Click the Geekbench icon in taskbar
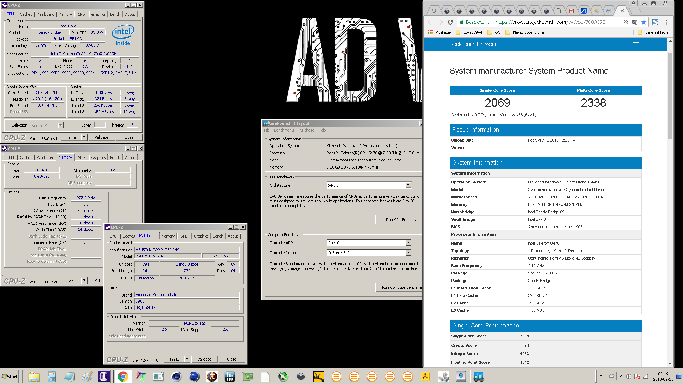Image resolution: width=683 pixels, height=384 pixels. pos(478,377)
